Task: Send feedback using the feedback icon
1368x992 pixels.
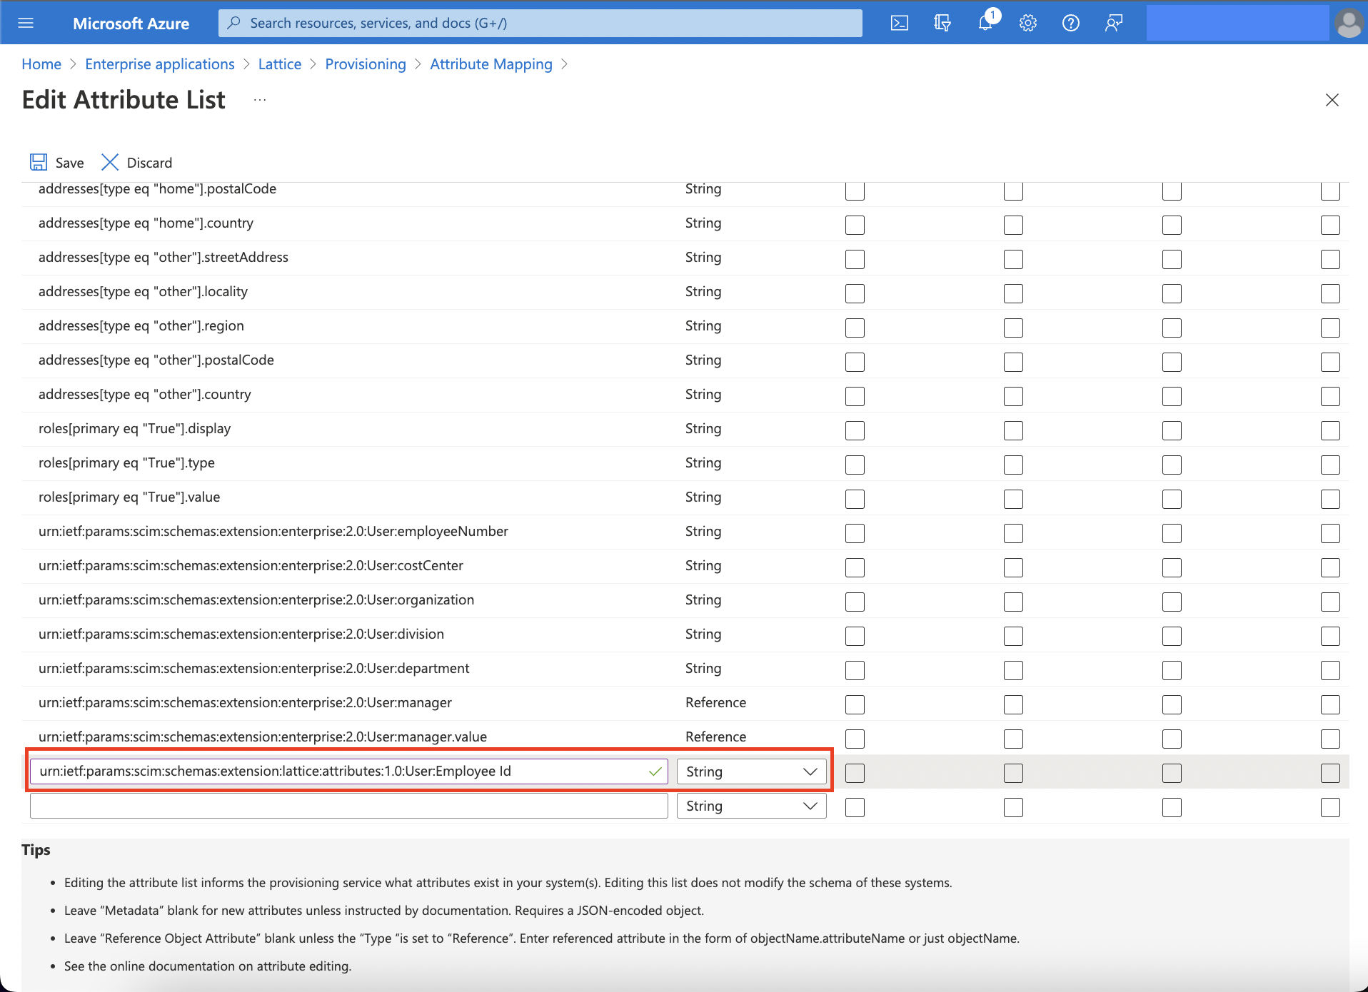Action: [1114, 22]
